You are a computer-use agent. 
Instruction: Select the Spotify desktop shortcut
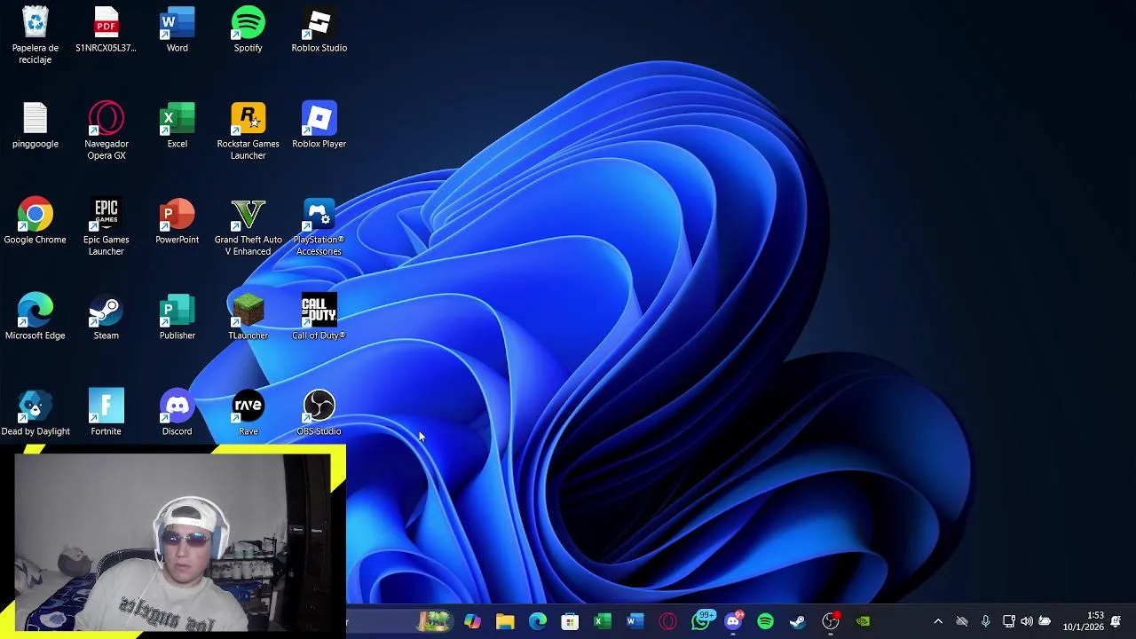[248, 29]
